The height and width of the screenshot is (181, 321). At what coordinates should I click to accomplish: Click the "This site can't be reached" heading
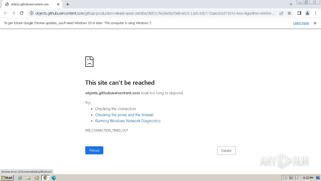pos(120,83)
